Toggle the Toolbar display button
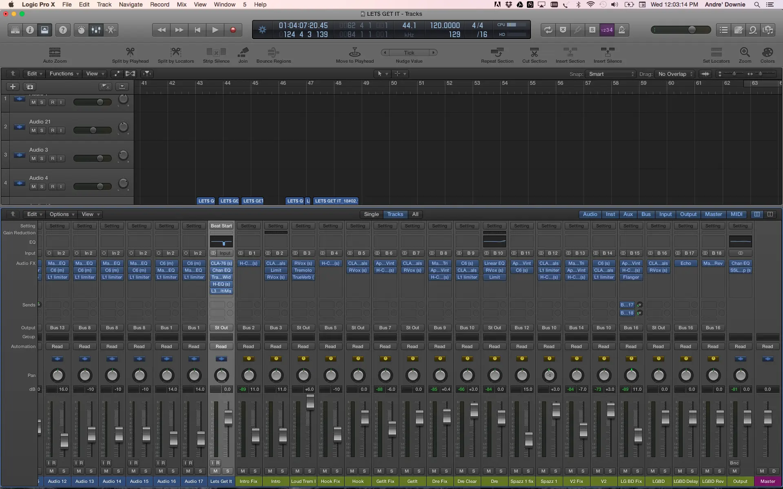Screen dimensions: 783x489 click(x=44, y=30)
